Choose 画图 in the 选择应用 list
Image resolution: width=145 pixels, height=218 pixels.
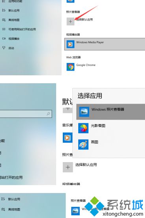[x=94, y=142]
